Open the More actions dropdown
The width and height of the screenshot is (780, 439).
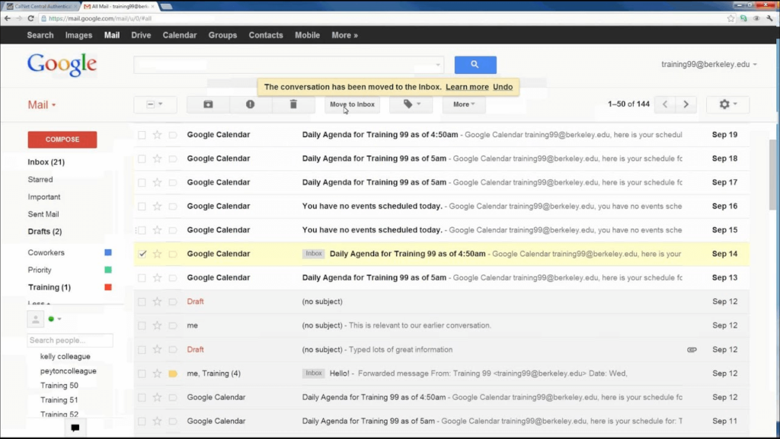463,104
